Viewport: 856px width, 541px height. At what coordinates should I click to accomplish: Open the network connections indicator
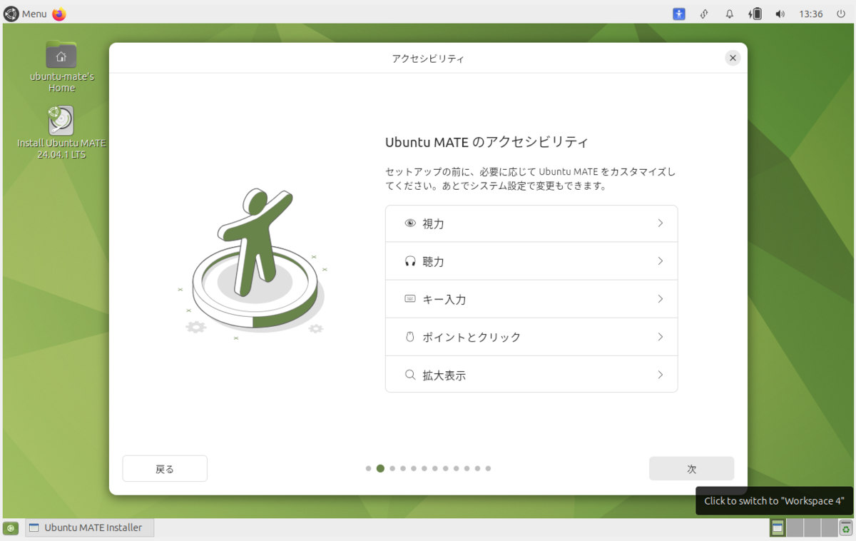704,14
